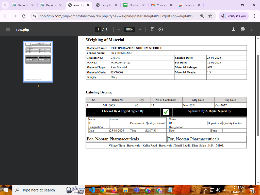This screenshot has width=260, height=195.
Task: Select page 1 thumbnail in sidebar
Action: pos(38,62)
